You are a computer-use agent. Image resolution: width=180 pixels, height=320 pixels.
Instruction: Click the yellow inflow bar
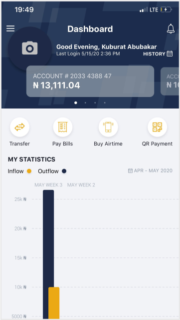[54, 303]
